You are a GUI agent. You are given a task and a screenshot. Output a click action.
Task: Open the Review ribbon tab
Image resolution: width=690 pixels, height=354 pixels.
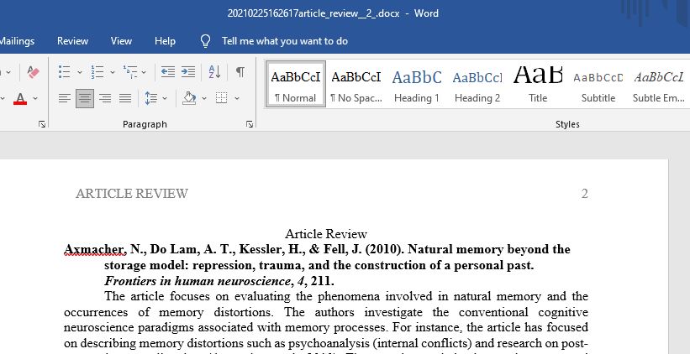point(72,41)
